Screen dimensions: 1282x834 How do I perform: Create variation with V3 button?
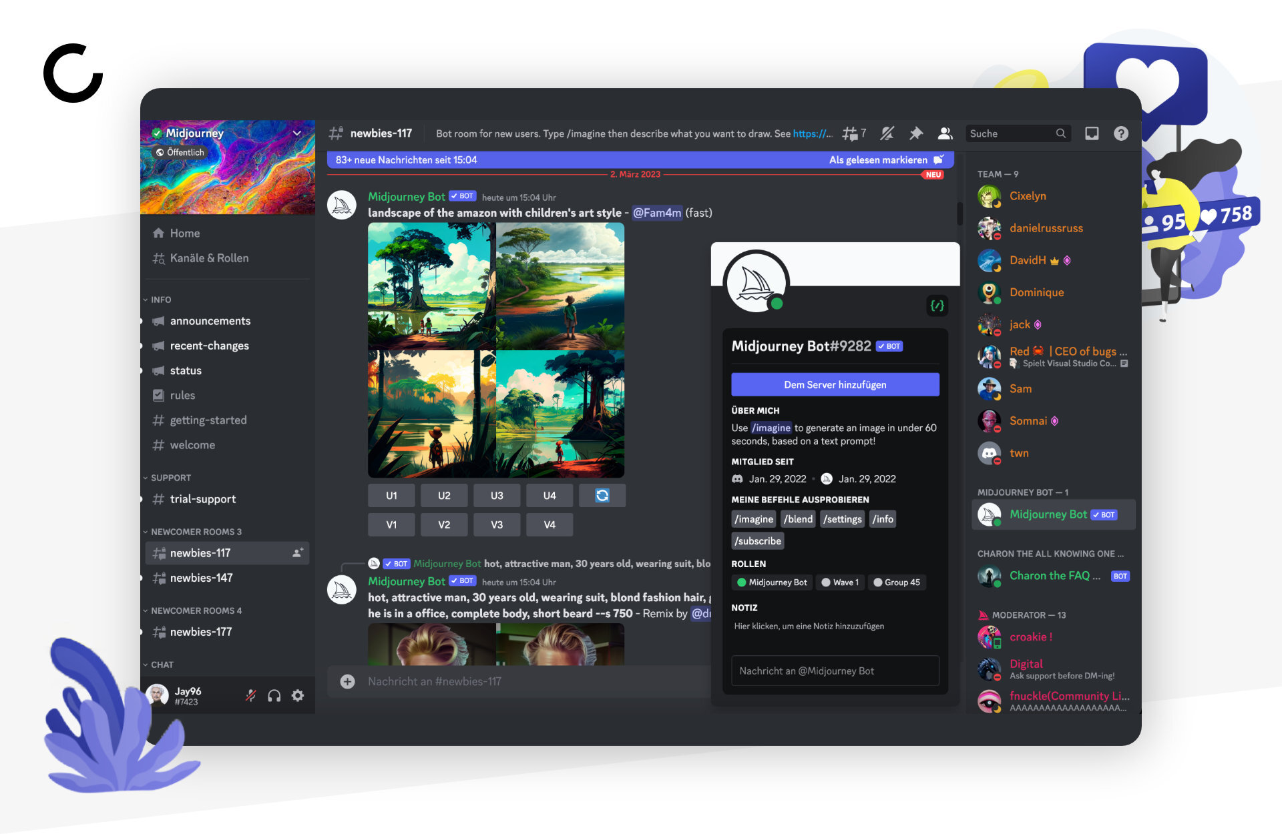(x=497, y=525)
